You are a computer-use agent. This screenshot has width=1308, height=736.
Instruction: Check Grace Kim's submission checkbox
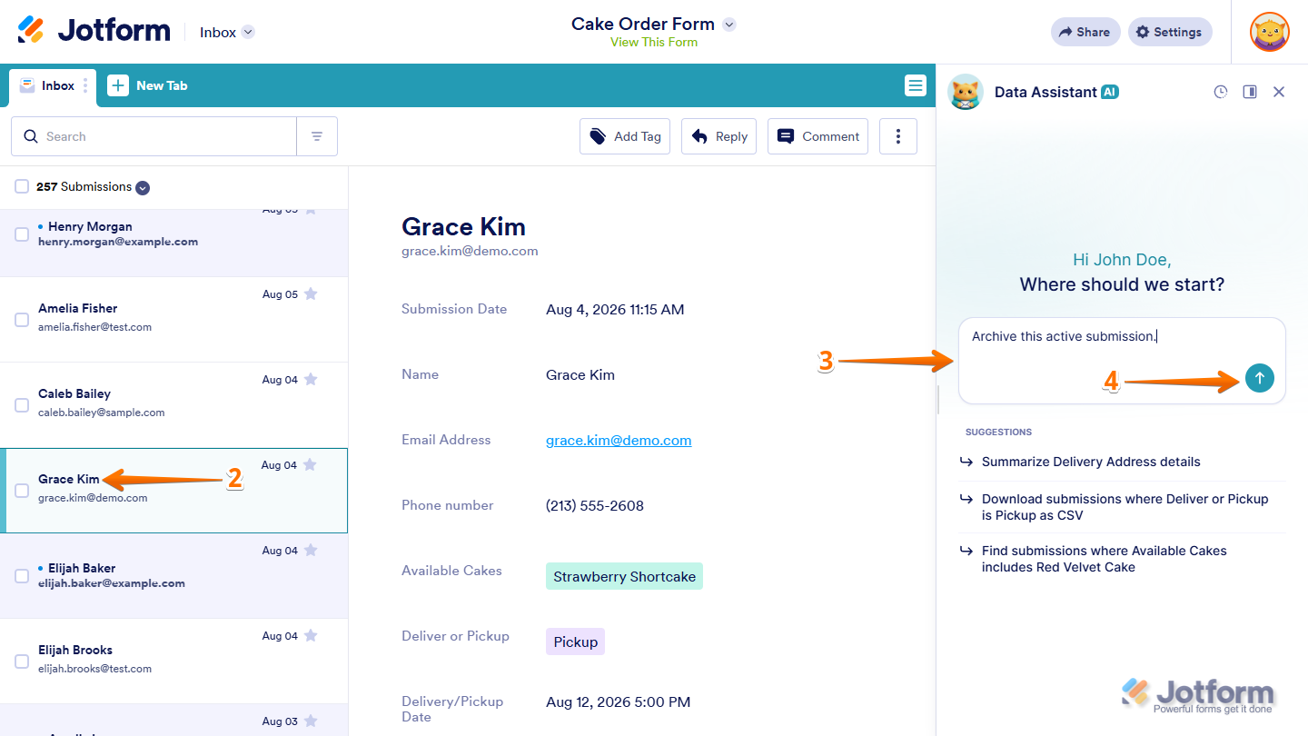22,491
